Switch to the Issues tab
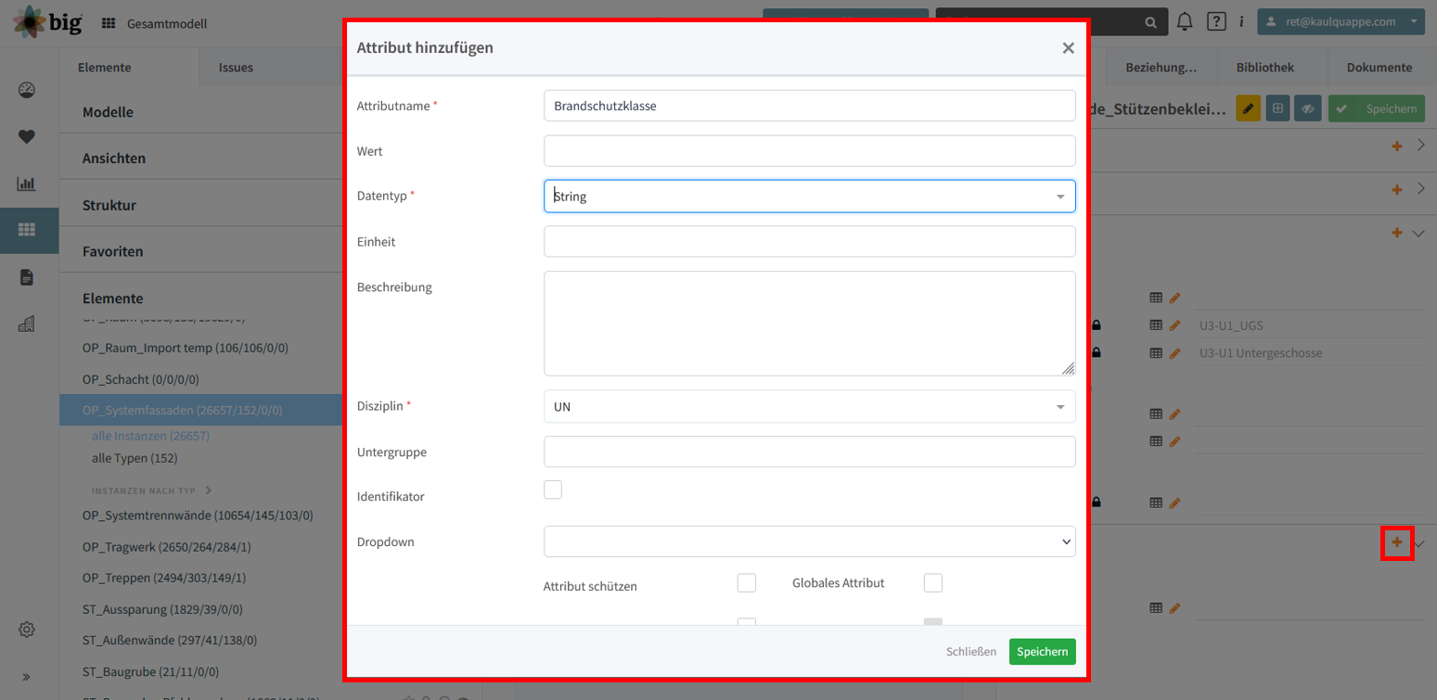 click(x=236, y=67)
